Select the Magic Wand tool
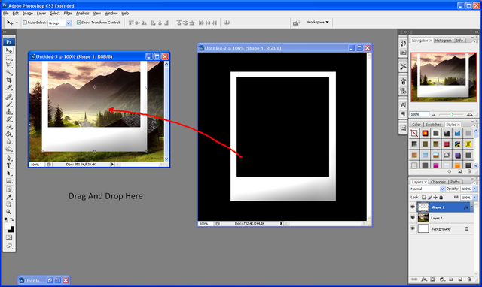Image resolution: width=482 pixels, height=287 pixels. pyautogui.click(x=9, y=72)
